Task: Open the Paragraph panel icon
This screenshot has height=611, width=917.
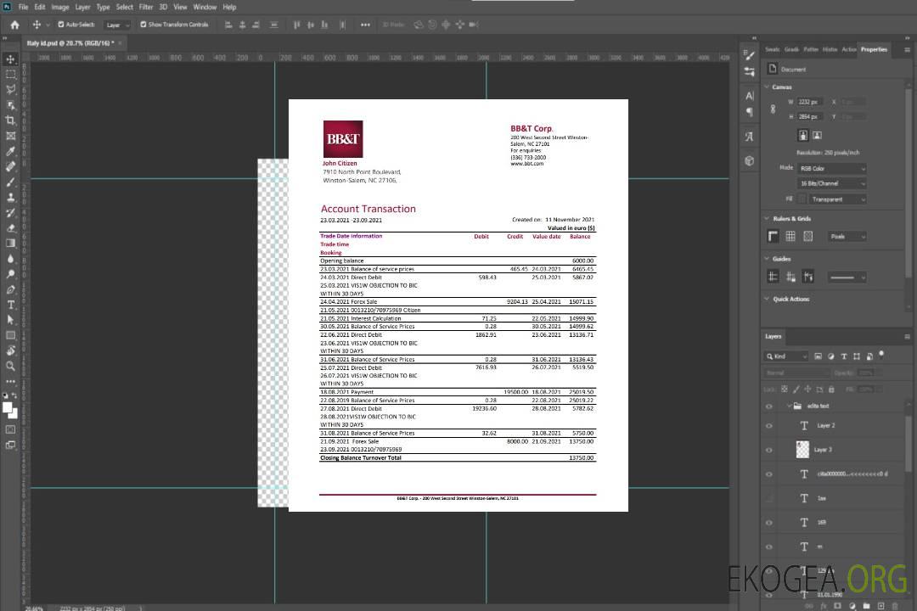Action: click(x=749, y=112)
